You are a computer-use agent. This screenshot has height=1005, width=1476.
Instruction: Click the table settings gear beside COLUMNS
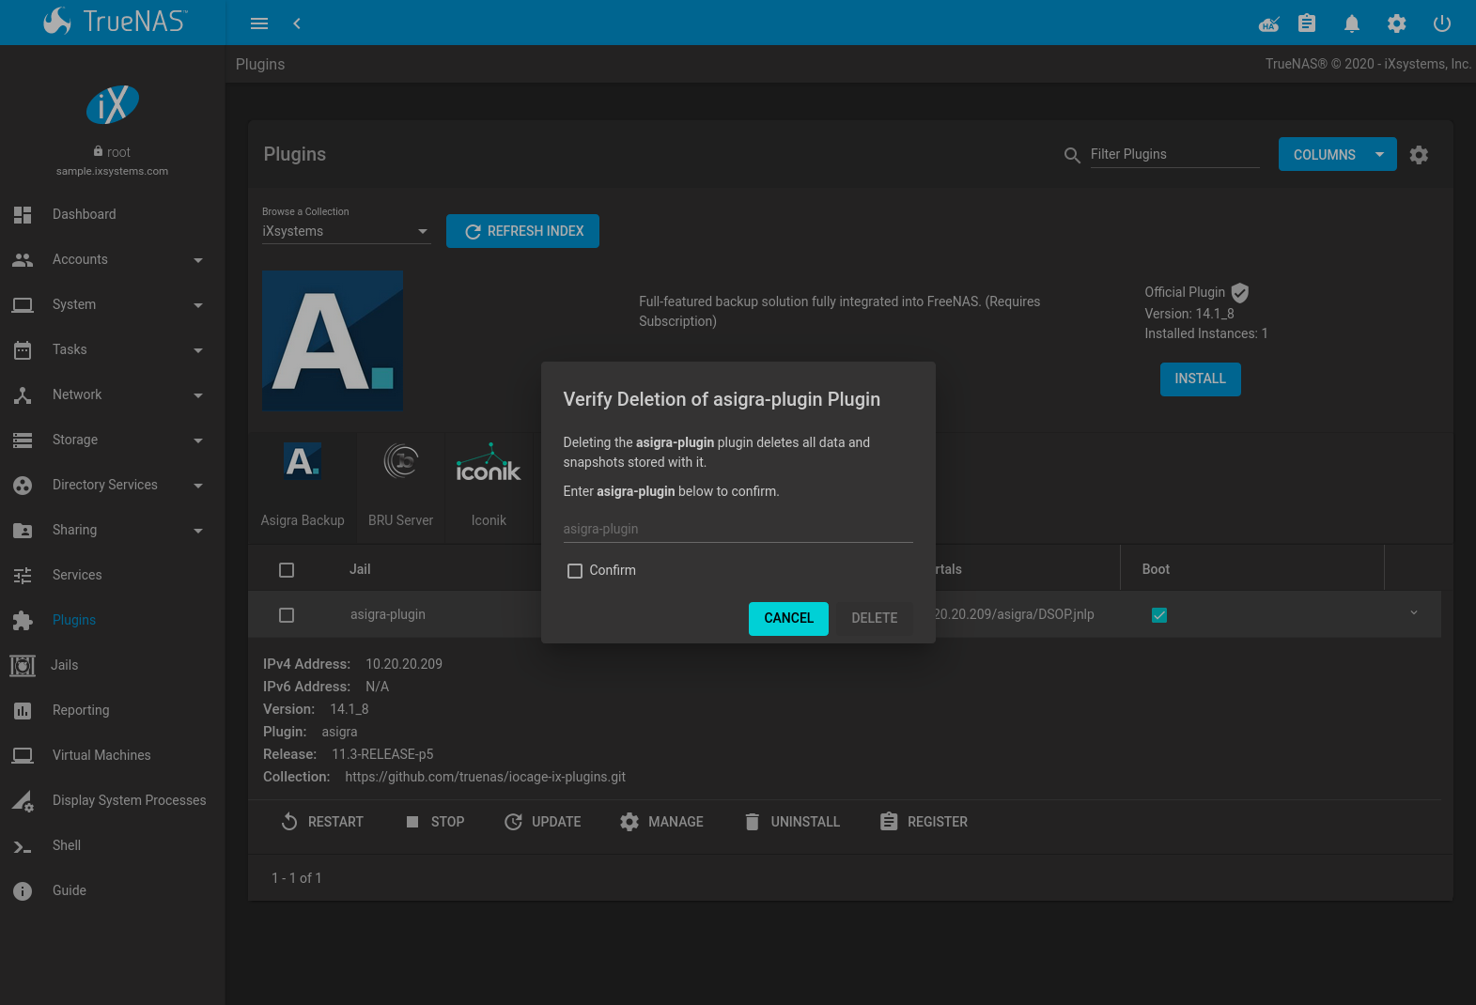tap(1419, 155)
